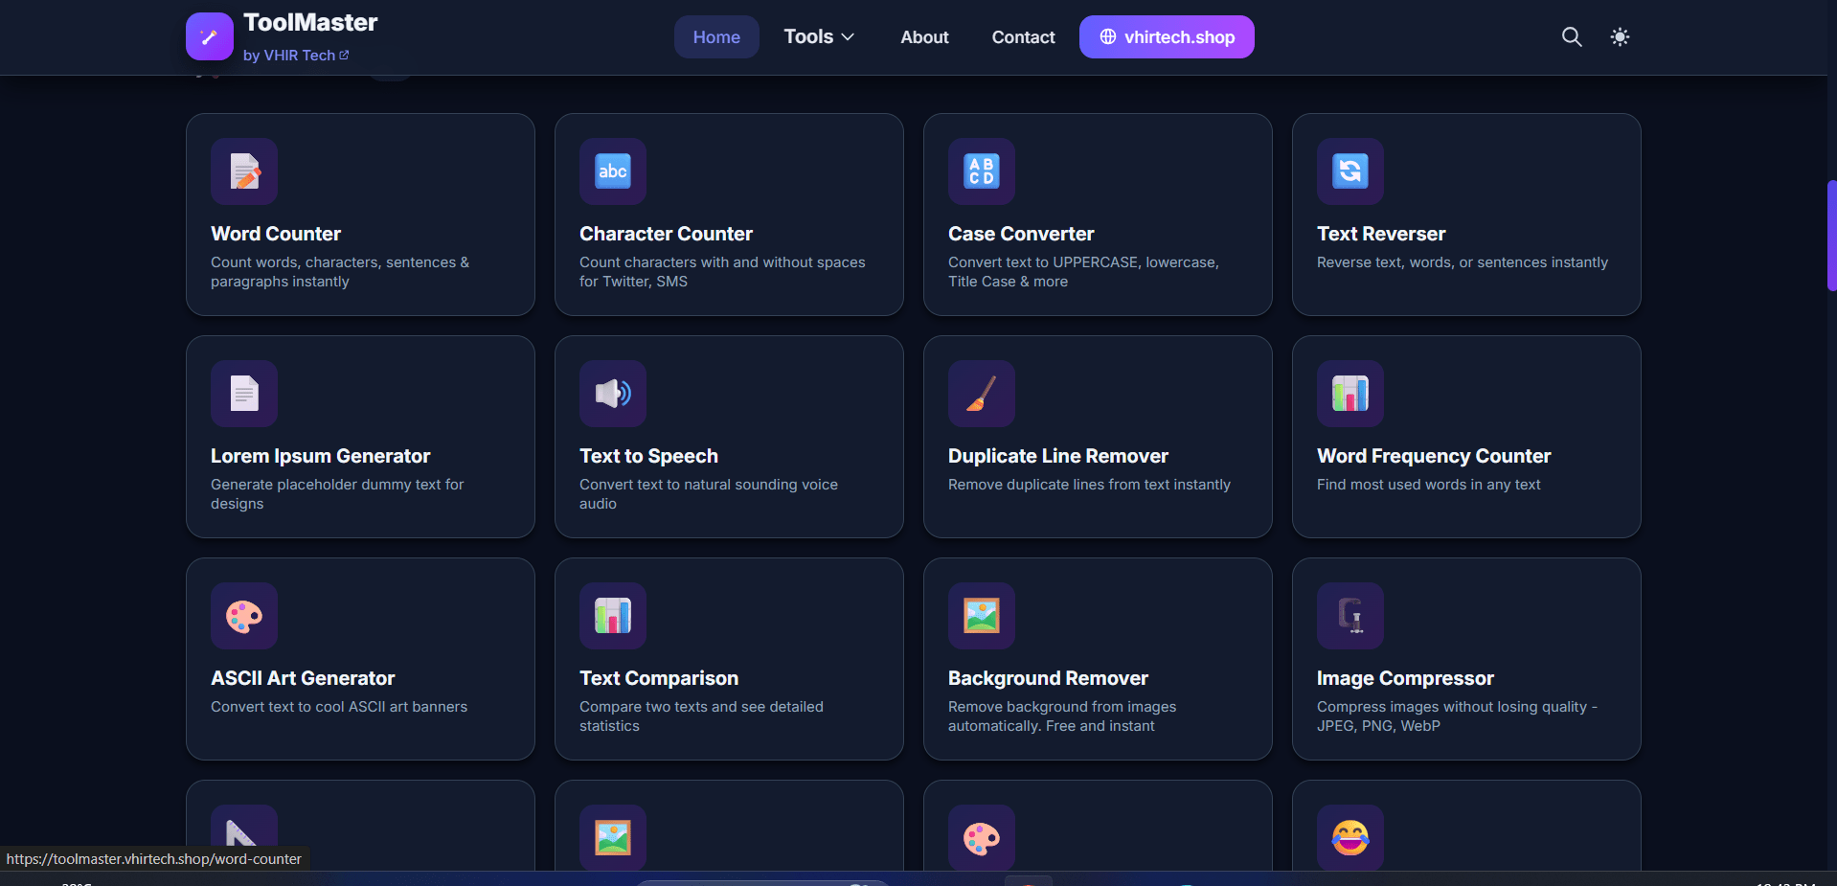This screenshot has height=886, width=1837.
Task: Click the ToolMaster site title
Action: tap(310, 22)
